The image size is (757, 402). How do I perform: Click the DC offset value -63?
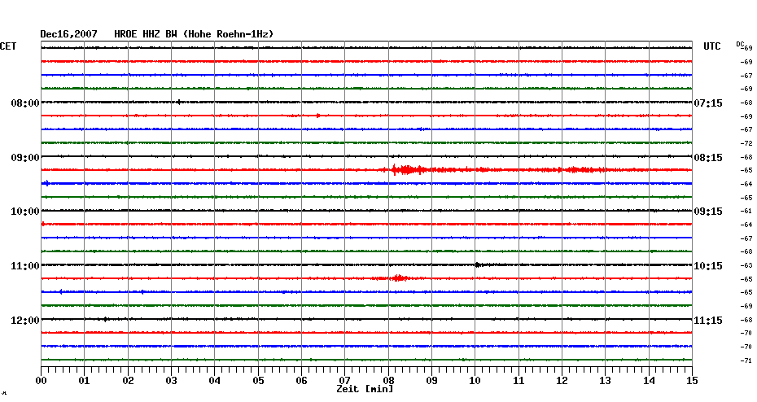pyautogui.click(x=746, y=266)
